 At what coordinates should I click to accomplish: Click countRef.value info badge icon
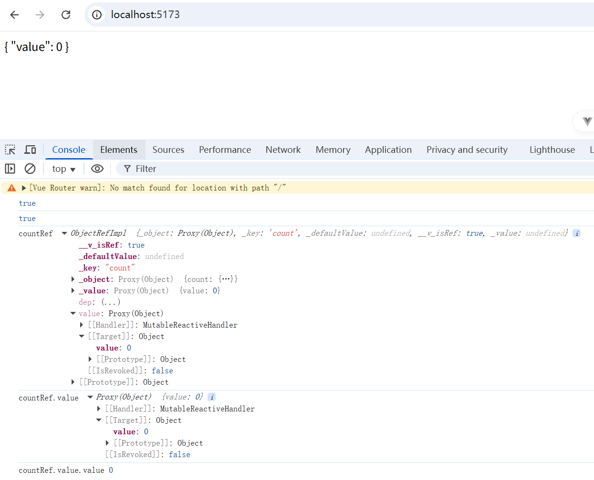click(x=212, y=397)
